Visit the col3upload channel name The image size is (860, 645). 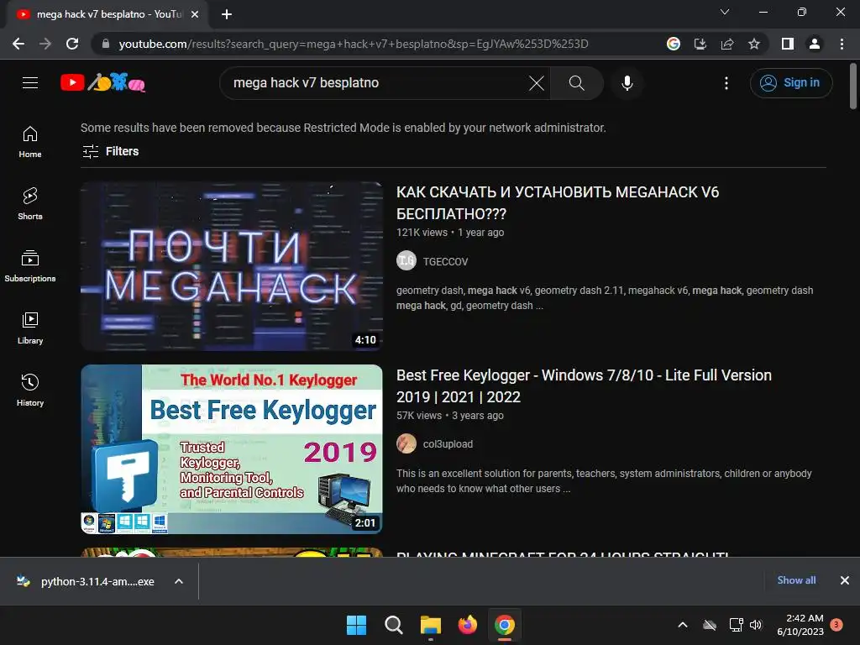448,444
